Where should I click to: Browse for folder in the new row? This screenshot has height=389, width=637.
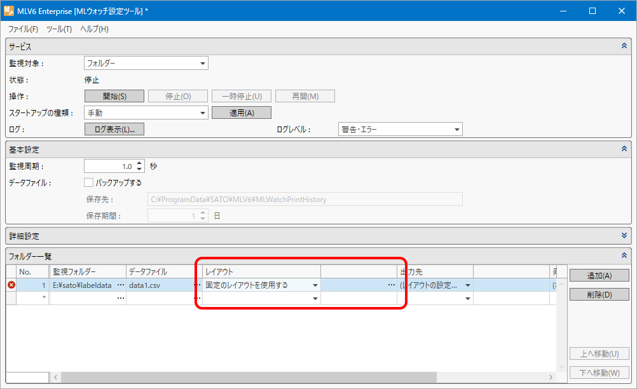(121, 299)
